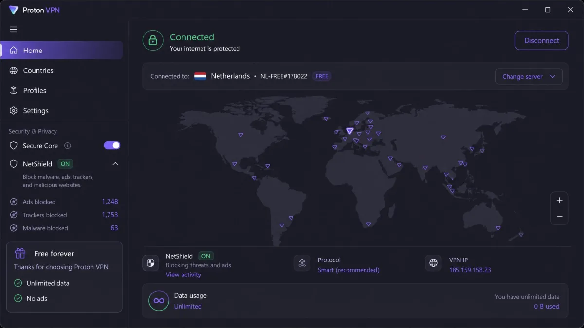Click the Security & Privacy heading

coord(33,131)
